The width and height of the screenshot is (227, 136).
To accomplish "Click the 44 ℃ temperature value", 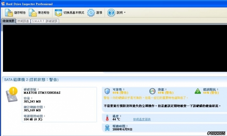I will [x=116, y=119].
